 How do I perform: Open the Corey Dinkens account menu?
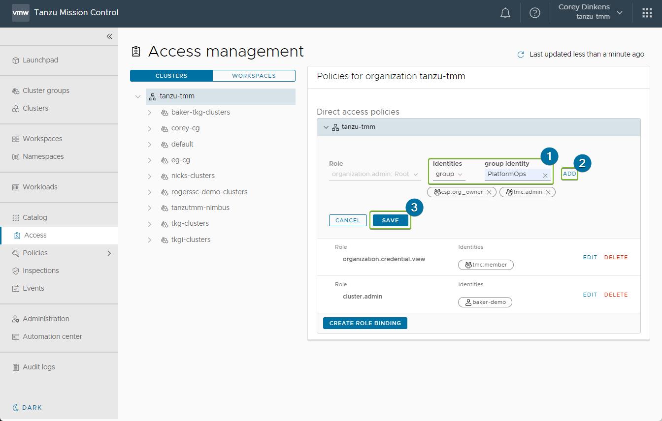(x=590, y=12)
